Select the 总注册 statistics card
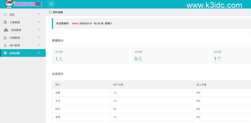The width and height of the screenshot is (251, 123). (90, 56)
